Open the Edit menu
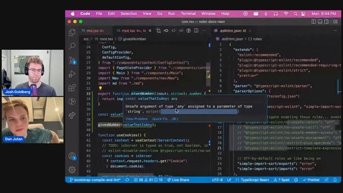 (x=111, y=13)
